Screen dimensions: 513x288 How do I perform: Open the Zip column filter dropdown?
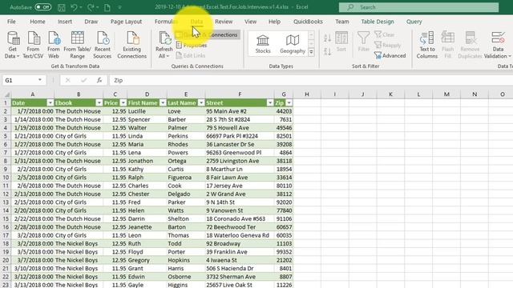pos(289,103)
